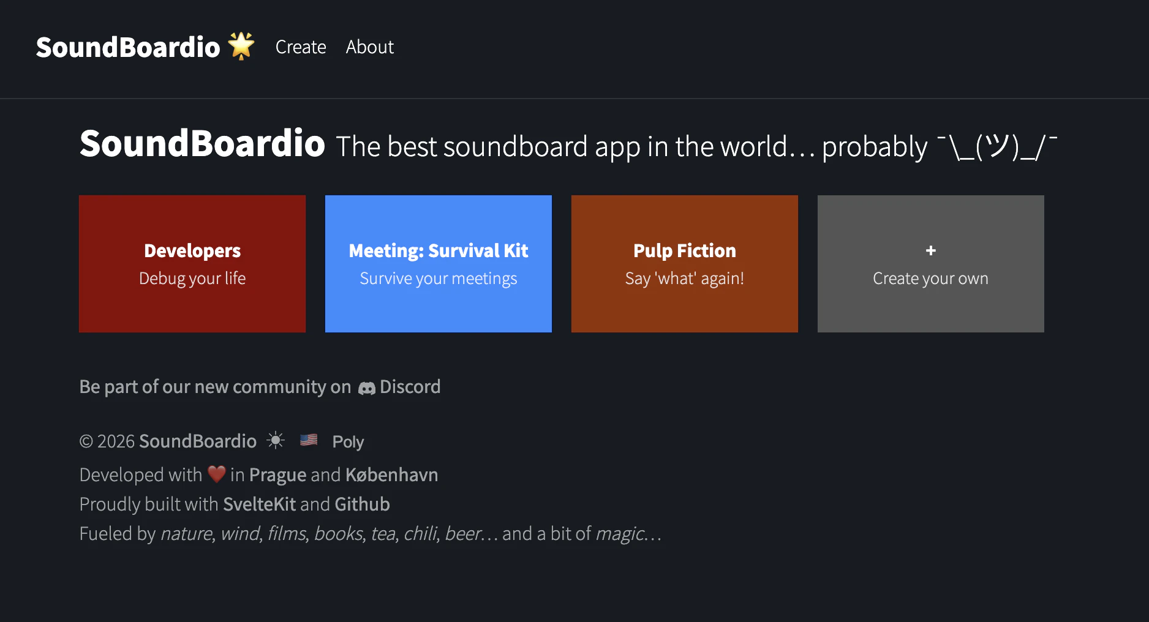Click the Create your own card
The height and width of the screenshot is (622, 1149).
point(931,264)
